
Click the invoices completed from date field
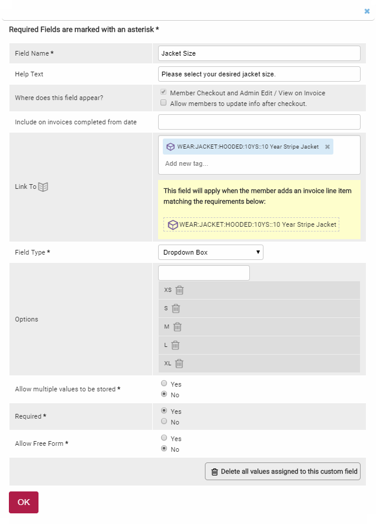point(259,122)
